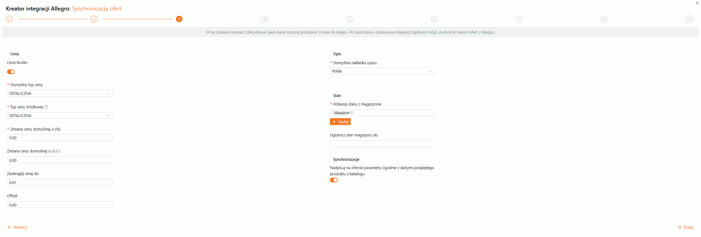Click the Offset input field

coord(60,205)
